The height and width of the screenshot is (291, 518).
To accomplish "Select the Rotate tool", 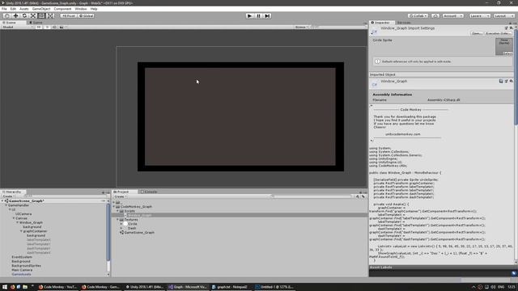I will [24, 16].
